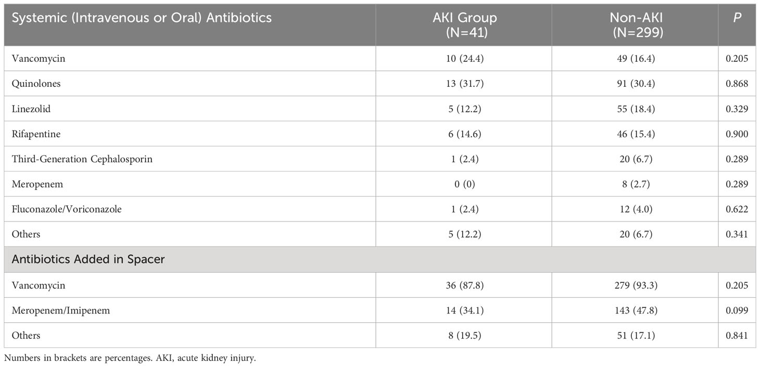Click the Antibiotics Added in Spacer section header
The image size is (760, 367).
click(88, 259)
